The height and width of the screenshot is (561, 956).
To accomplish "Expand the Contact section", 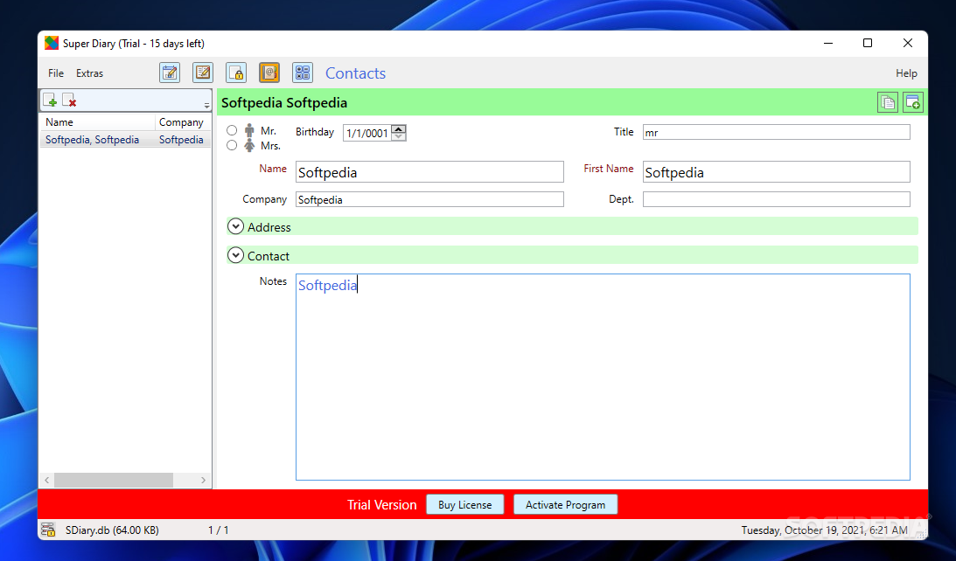I will [x=235, y=255].
